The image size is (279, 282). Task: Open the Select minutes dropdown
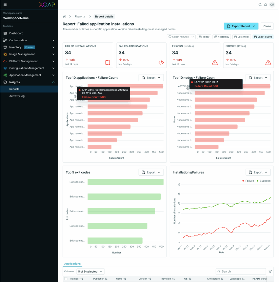coord(181,36)
